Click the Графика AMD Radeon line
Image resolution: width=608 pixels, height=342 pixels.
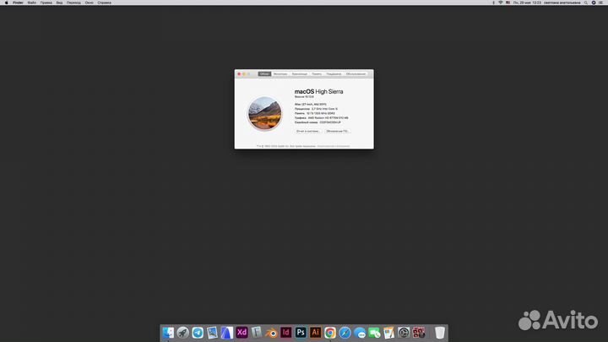(322, 118)
